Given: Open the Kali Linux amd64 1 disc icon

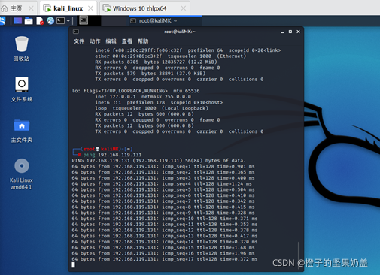Looking at the screenshot, I should [22, 174].
